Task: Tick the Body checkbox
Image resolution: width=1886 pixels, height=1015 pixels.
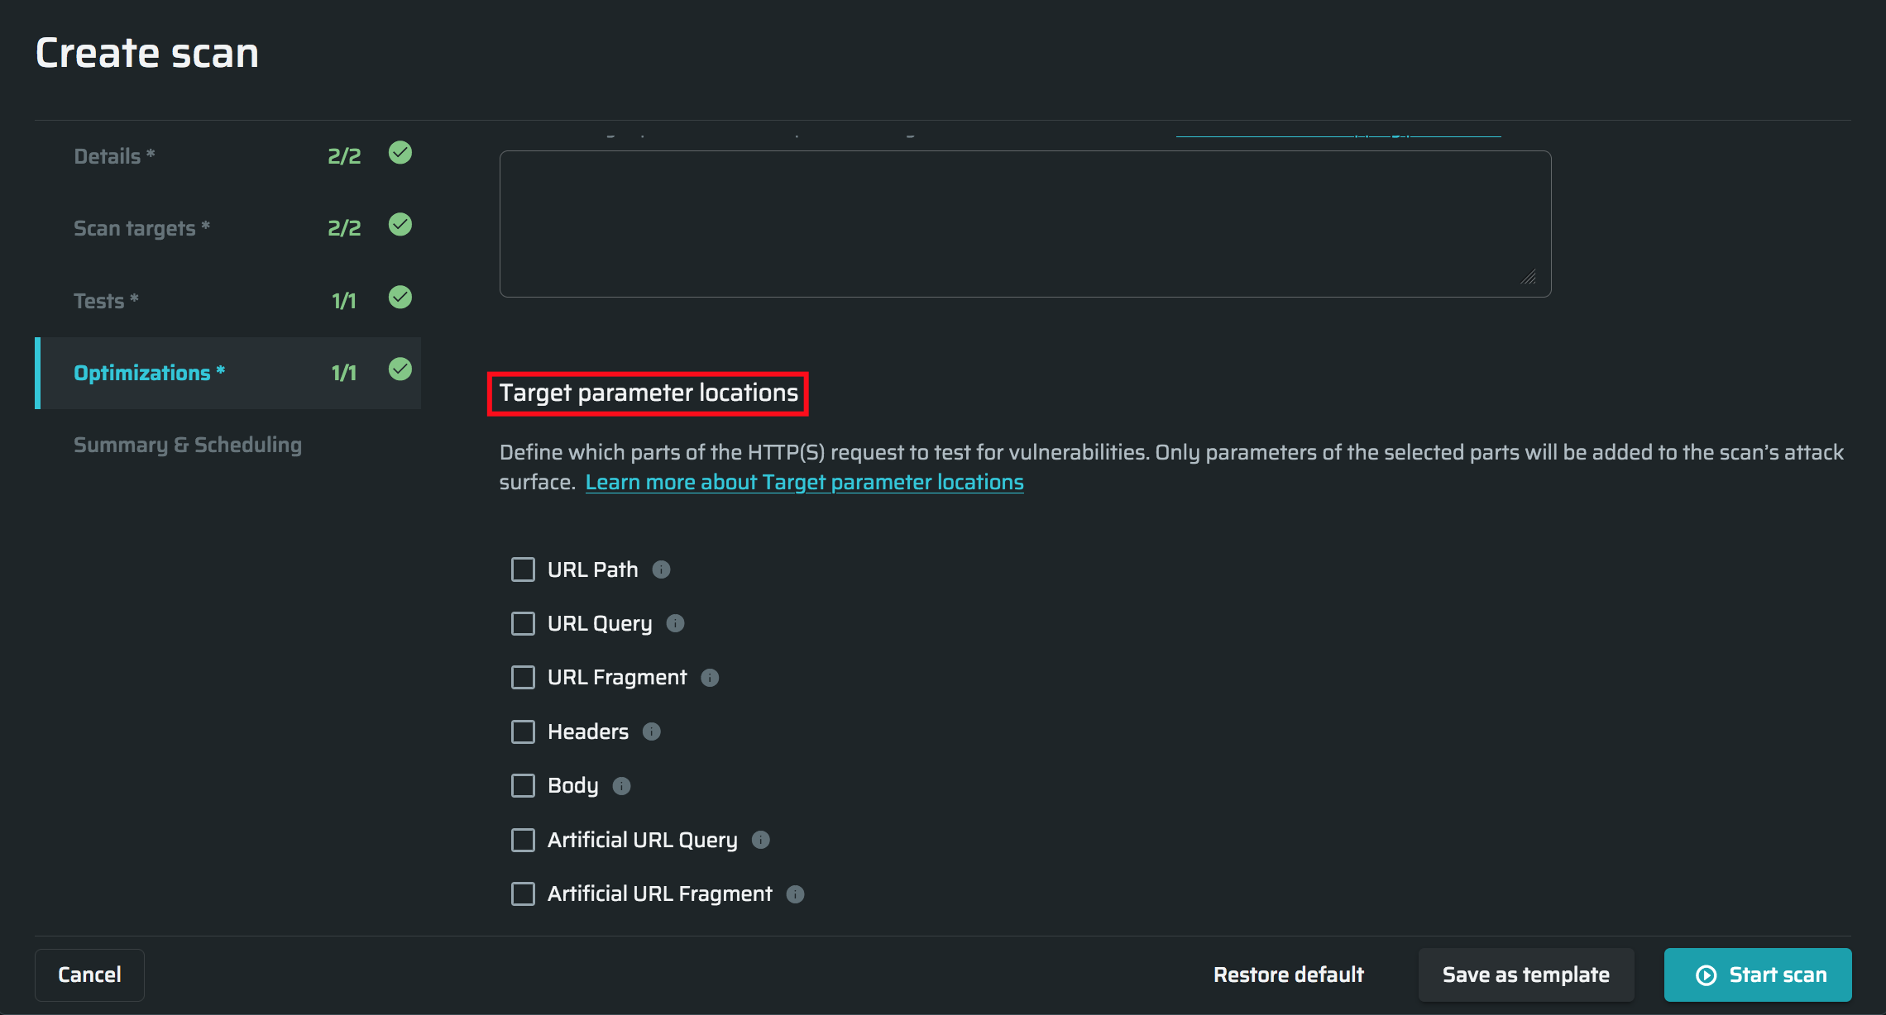Action: coord(523,786)
